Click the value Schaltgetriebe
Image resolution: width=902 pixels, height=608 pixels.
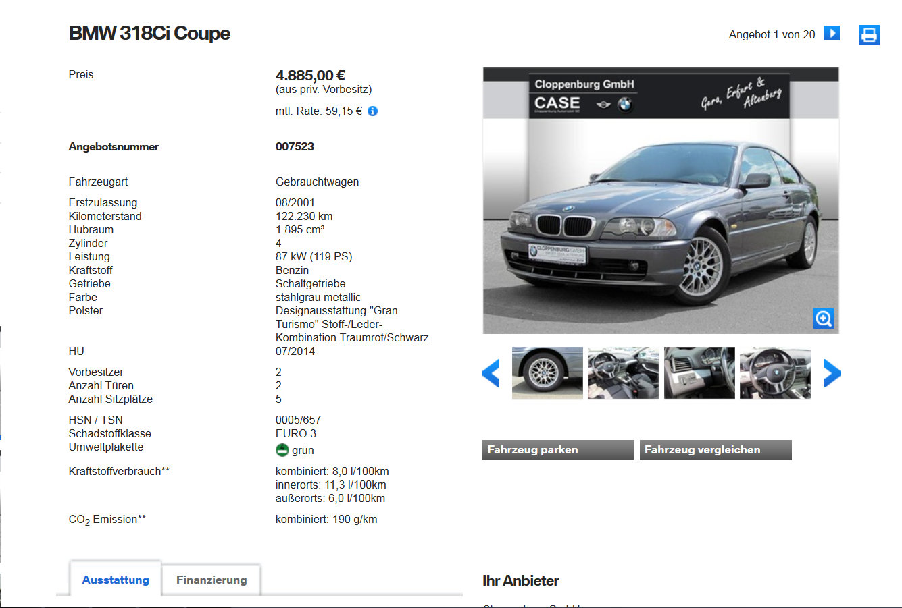[x=310, y=283]
